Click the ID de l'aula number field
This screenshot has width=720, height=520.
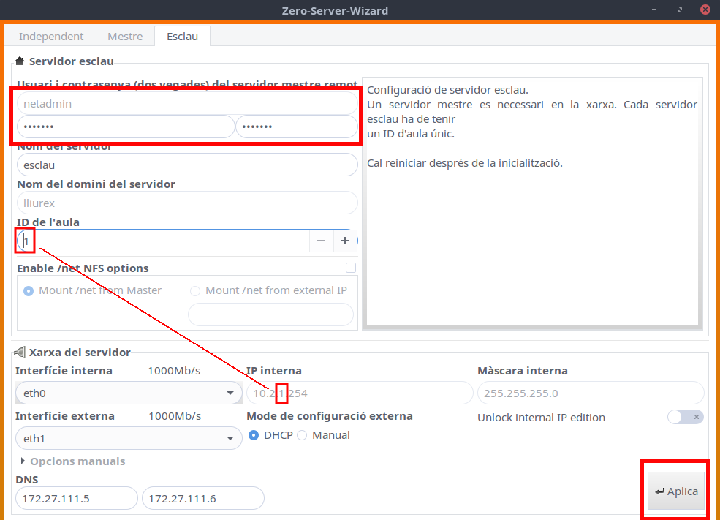[161, 241]
